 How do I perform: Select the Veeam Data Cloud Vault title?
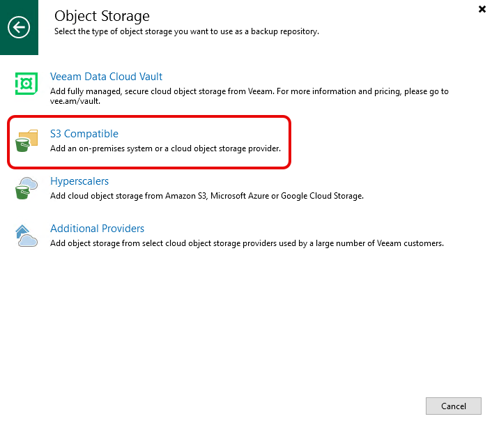pos(106,77)
